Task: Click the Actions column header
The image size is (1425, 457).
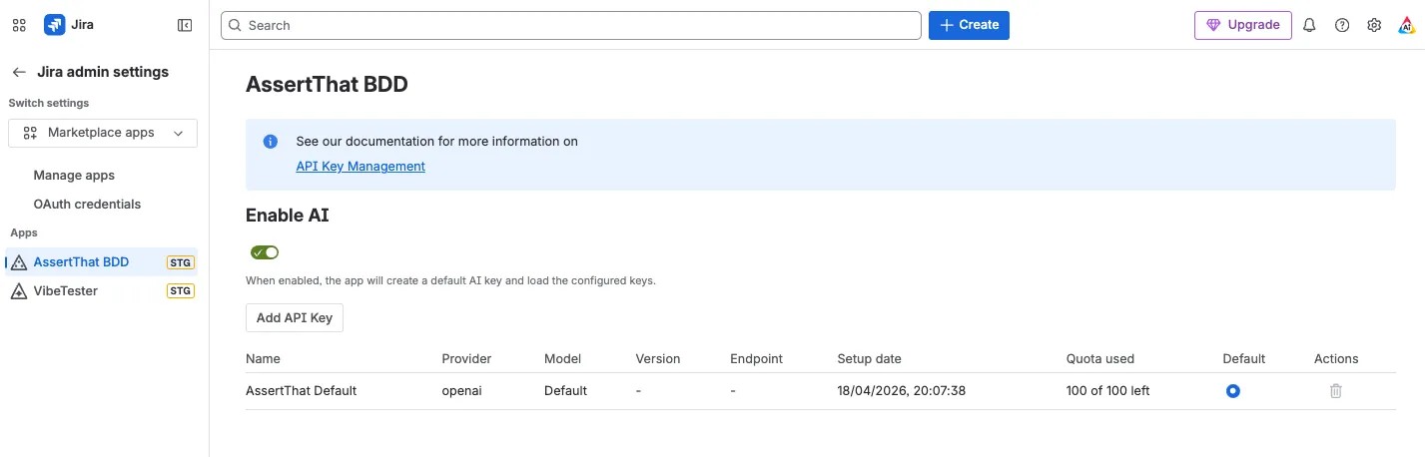Action: click(1336, 359)
